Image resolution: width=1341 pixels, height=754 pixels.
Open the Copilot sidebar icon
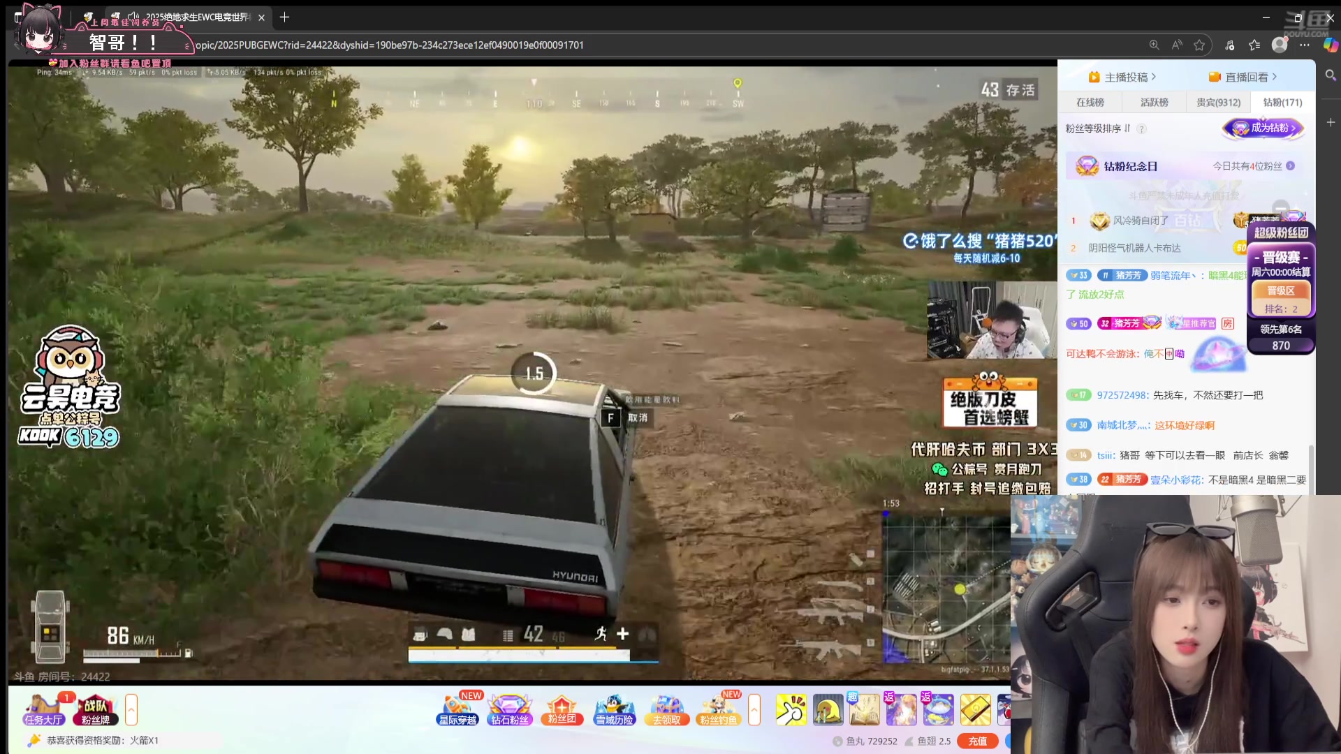(x=1331, y=45)
